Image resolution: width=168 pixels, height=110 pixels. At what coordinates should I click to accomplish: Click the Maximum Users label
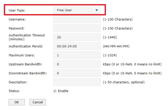click(x=22, y=55)
